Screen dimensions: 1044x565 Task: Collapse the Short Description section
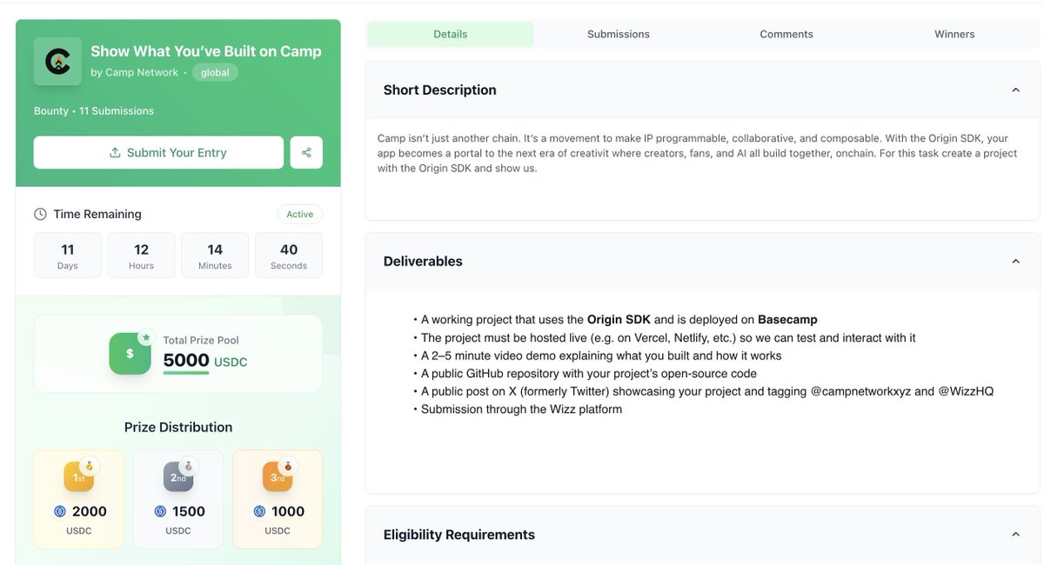pos(1015,90)
